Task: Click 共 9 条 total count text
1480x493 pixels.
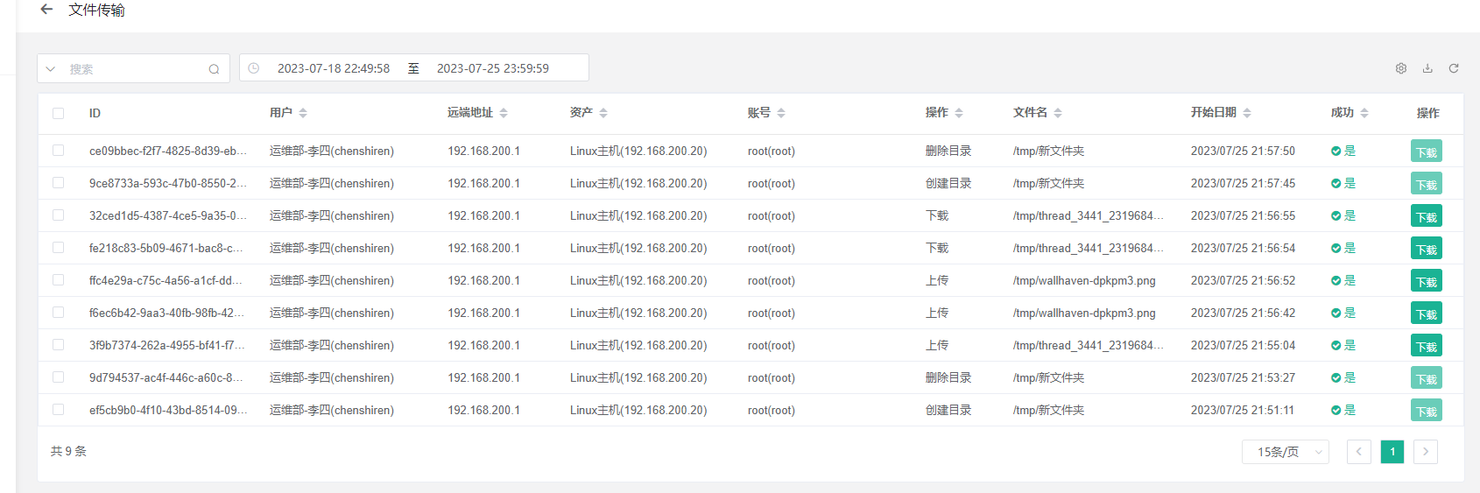Action: pyautogui.click(x=68, y=451)
